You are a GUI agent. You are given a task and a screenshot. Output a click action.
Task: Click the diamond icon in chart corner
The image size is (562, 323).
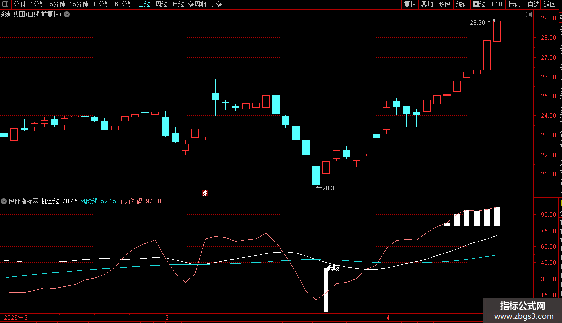point(519,15)
